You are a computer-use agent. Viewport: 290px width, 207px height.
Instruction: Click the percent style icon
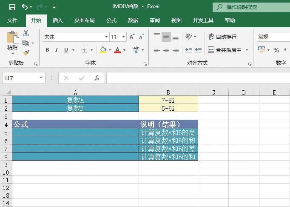pos(276,50)
